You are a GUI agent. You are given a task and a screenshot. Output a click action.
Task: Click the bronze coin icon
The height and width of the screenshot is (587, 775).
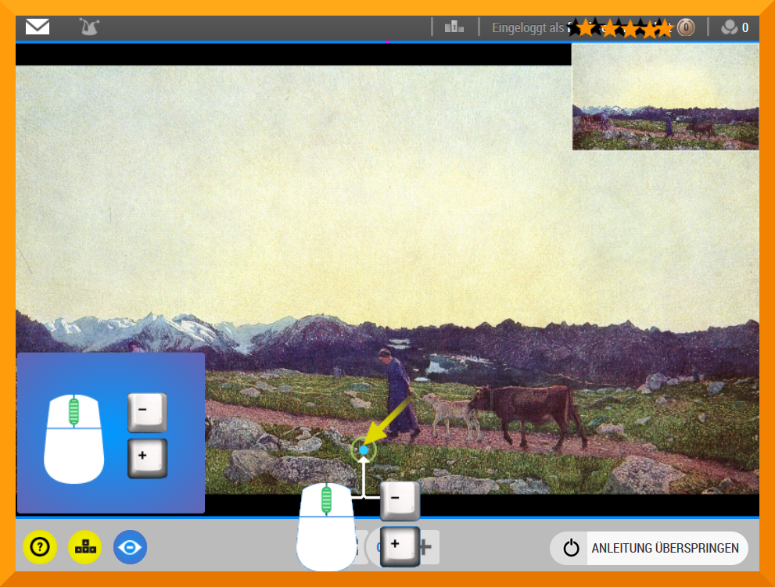tap(686, 27)
